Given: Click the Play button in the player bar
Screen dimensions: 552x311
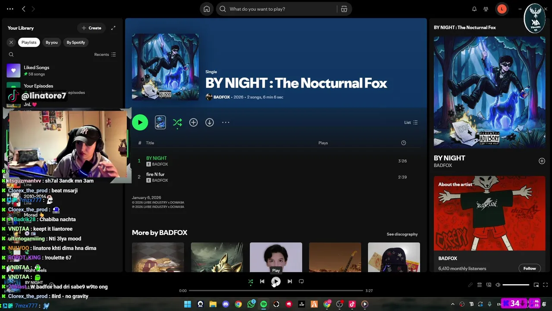Looking at the screenshot, I should [x=276, y=282].
